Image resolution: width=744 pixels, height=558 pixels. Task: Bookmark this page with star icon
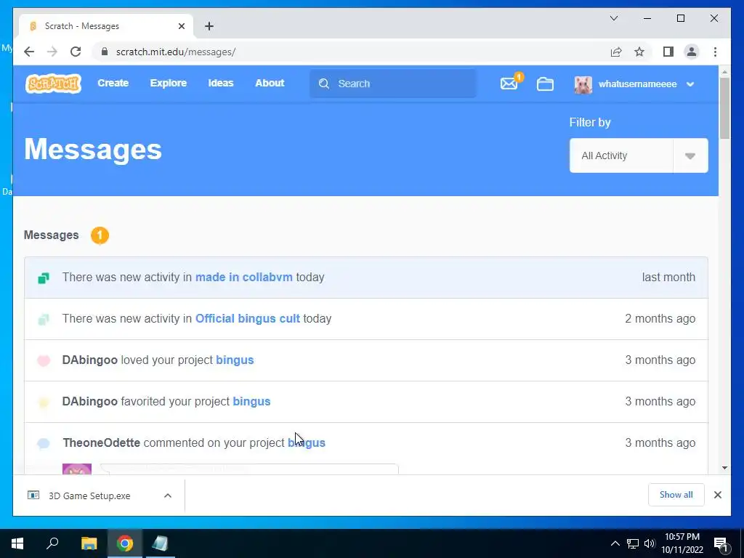point(639,52)
